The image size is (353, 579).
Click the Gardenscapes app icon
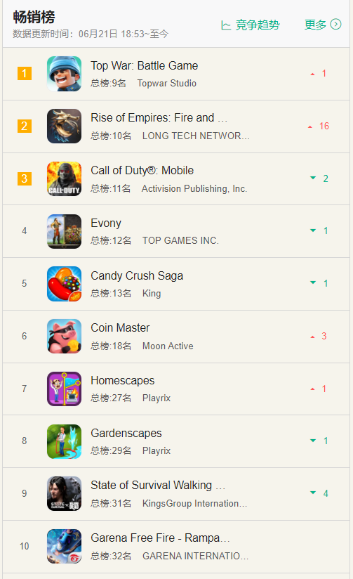pyautogui.click(x=64, y=441)
